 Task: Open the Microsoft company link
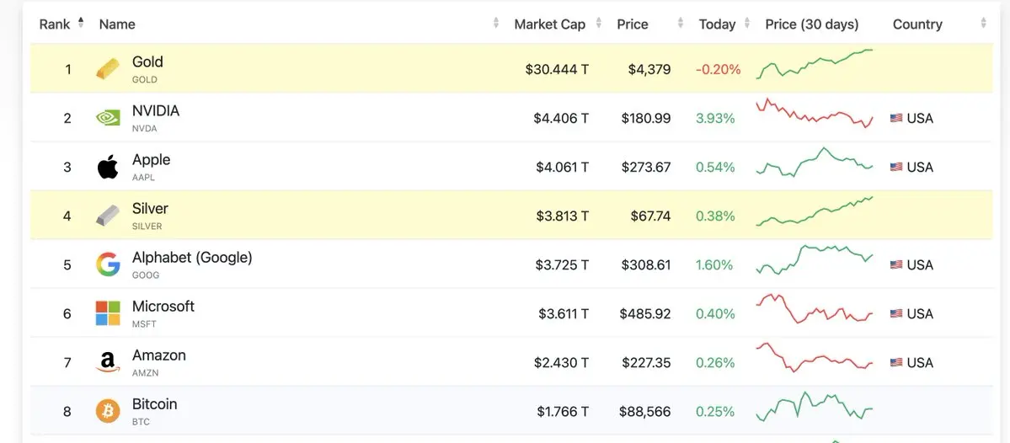pyautogui.click(x=163, y=307)
